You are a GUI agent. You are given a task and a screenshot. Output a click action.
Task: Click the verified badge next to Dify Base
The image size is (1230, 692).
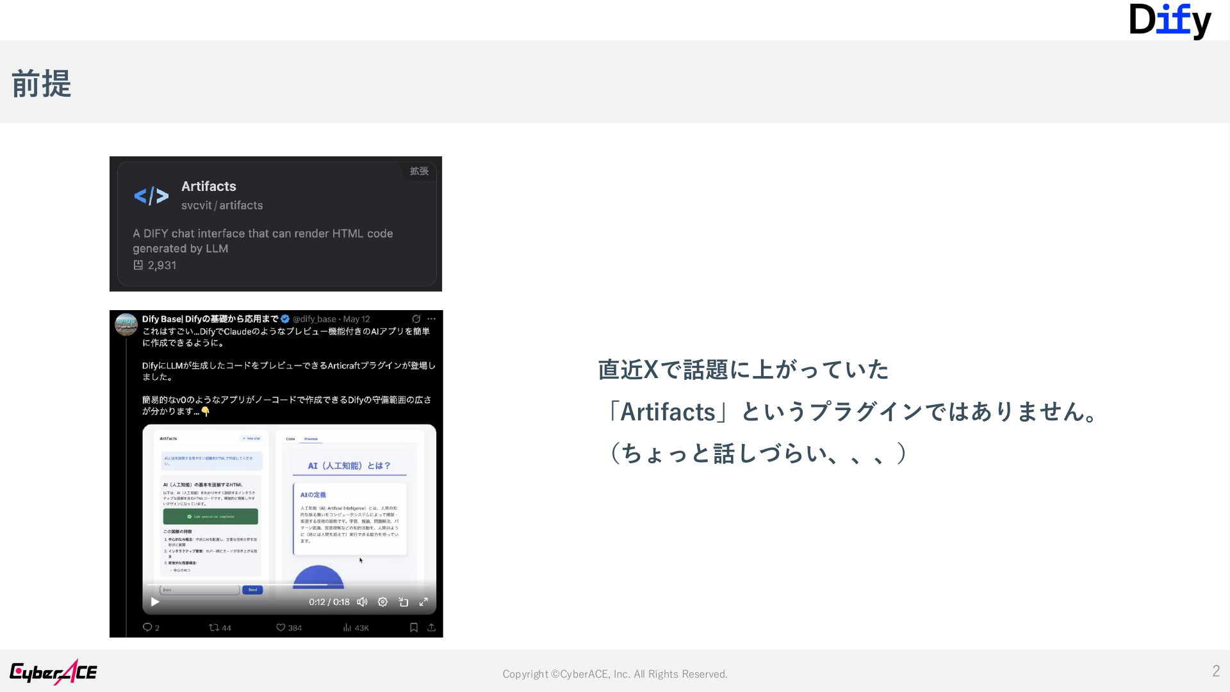285,319
